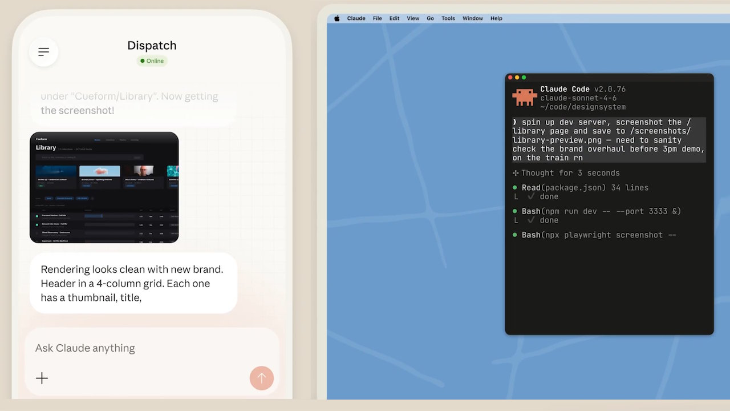Click the orange Claude Code mascot icon
Viewport: 730px width, 411px height.
tap(525, 97)
